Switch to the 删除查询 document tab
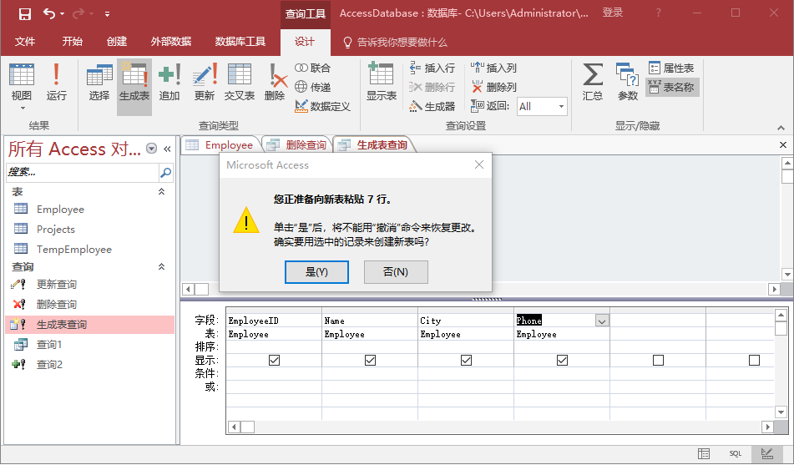The height and width of the screenshot is (465, 794). pyautogui.click(x=297, y=145)
